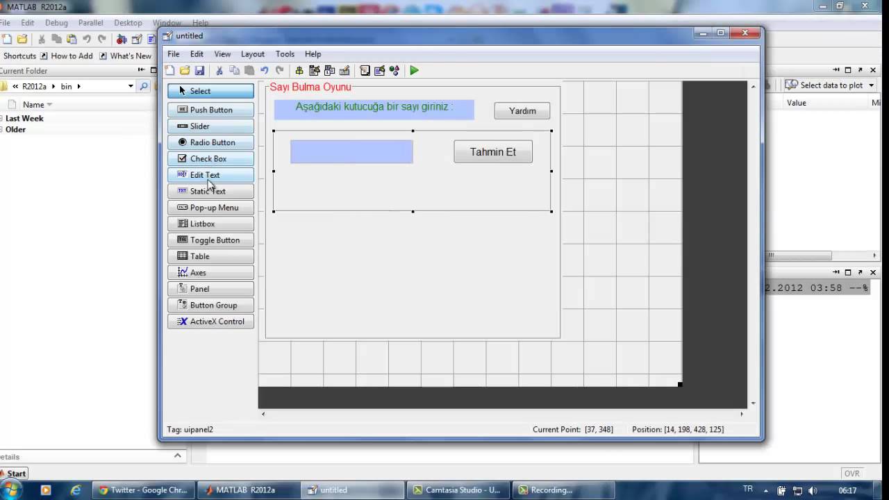Open the View menu in GUIDE window
This screenshot has width=889, height=500.
[x=222, y=54]
